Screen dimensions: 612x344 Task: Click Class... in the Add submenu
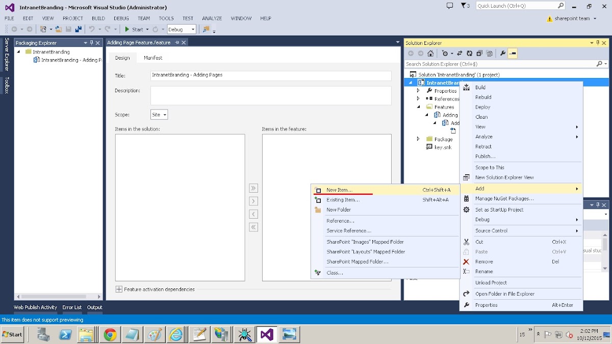(x=386, y=273)
